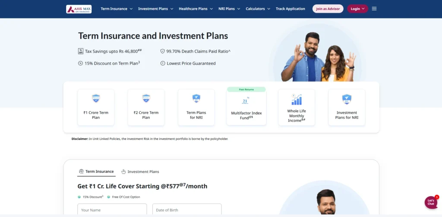Click the 15% Discount text above the form
Image resolution: width=442 pixels, height=217 pixels.
coord(93,197)
